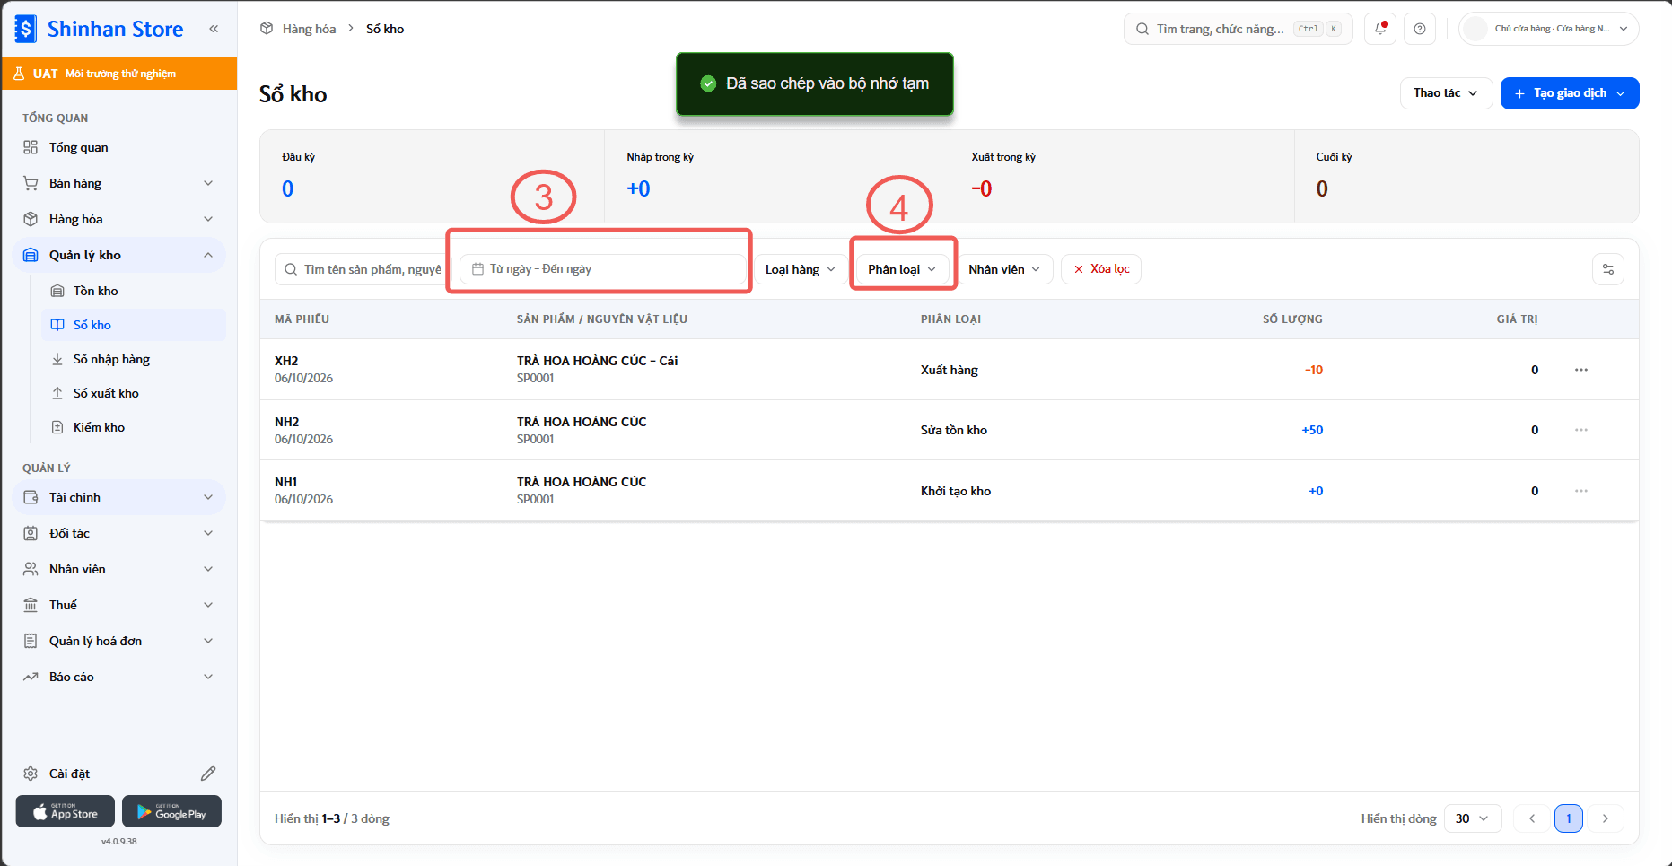Click the product search field
Viewport: 1672px width, 866px height.
[x=362, y=269]
